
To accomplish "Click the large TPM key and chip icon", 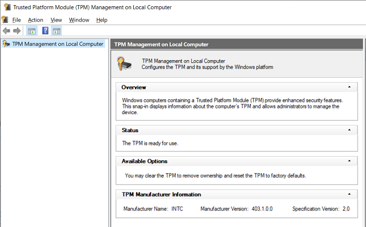I will (125, 62).
